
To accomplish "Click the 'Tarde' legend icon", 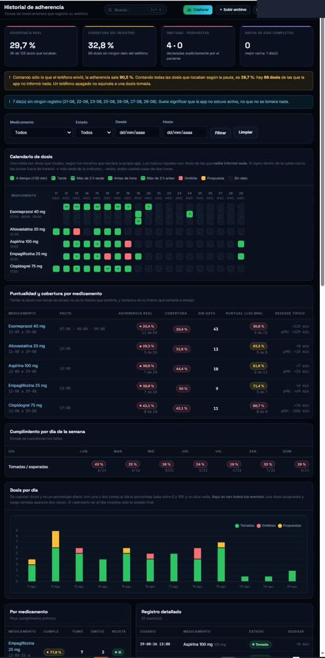I will click(53, 178).
